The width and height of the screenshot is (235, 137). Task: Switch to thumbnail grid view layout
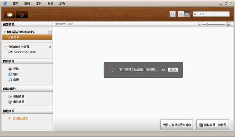[x=187, y=14]
